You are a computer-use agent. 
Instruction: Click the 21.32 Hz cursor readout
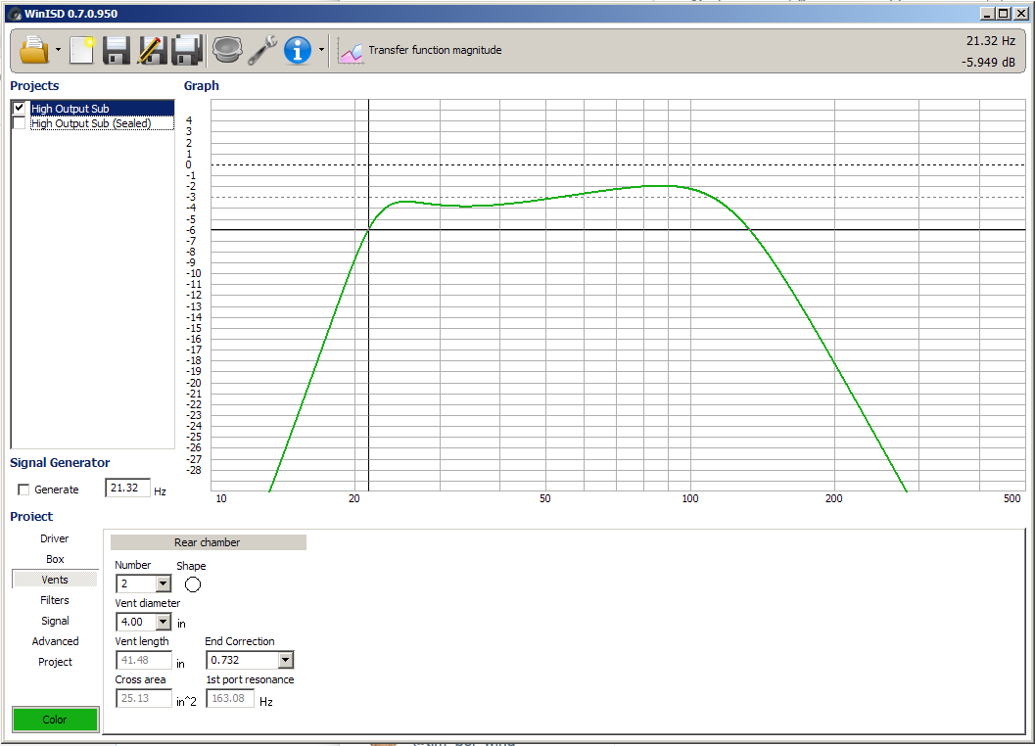pyautogui.click(x=991, y=41)
